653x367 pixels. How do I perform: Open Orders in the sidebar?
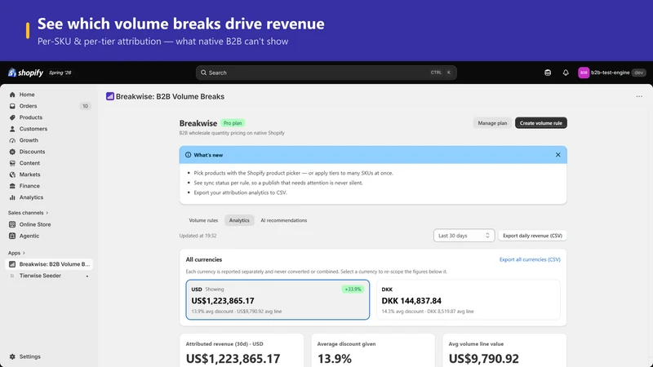[x=49, y=106]
